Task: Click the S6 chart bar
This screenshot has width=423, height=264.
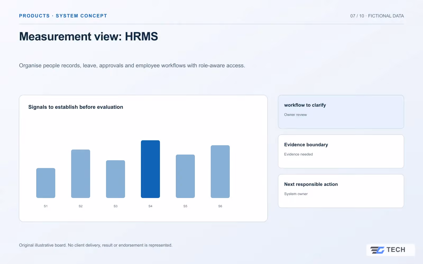Action: point(220,172)
